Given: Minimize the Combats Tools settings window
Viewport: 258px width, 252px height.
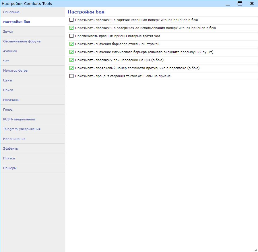Looking at the screenshot, I should [228, 4].
